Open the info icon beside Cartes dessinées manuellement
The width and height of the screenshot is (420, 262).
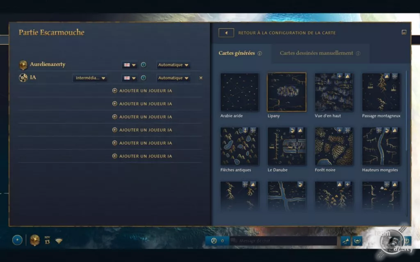coord(358,54)
